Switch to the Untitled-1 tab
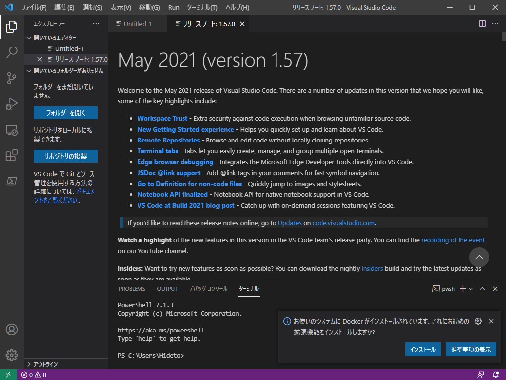Screen dimensions: 506x380 pos(137,23)
